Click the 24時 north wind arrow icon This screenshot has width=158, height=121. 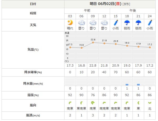(x=150, y=103)
